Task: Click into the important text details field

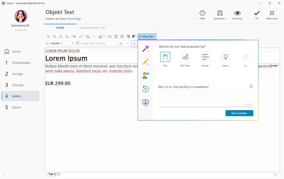Action: tap(205, 99)
